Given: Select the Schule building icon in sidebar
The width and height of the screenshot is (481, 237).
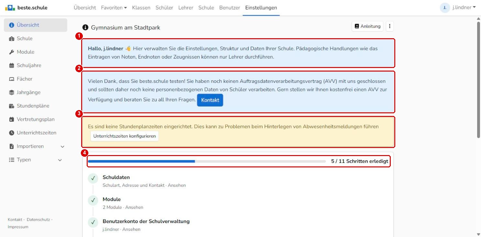Looking at the screenshot, I should pos(12,39).
